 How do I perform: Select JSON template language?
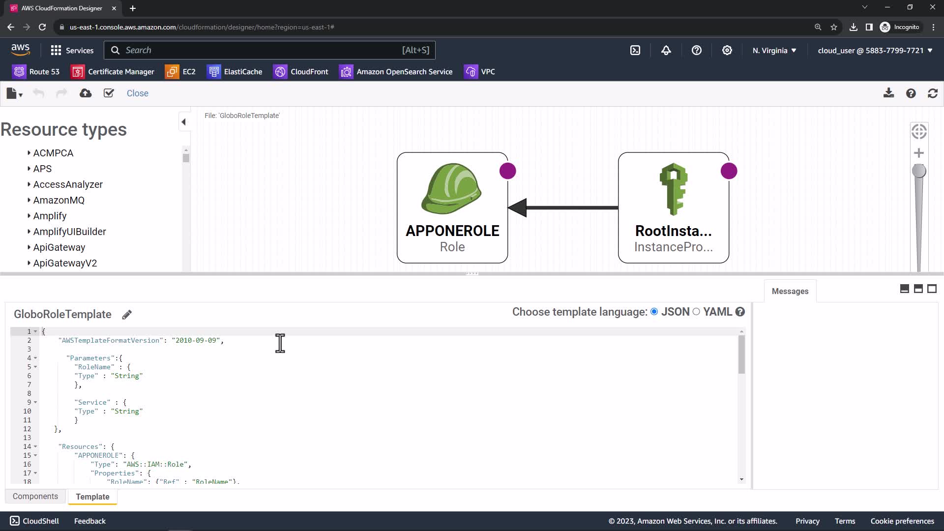click(654, 312)
